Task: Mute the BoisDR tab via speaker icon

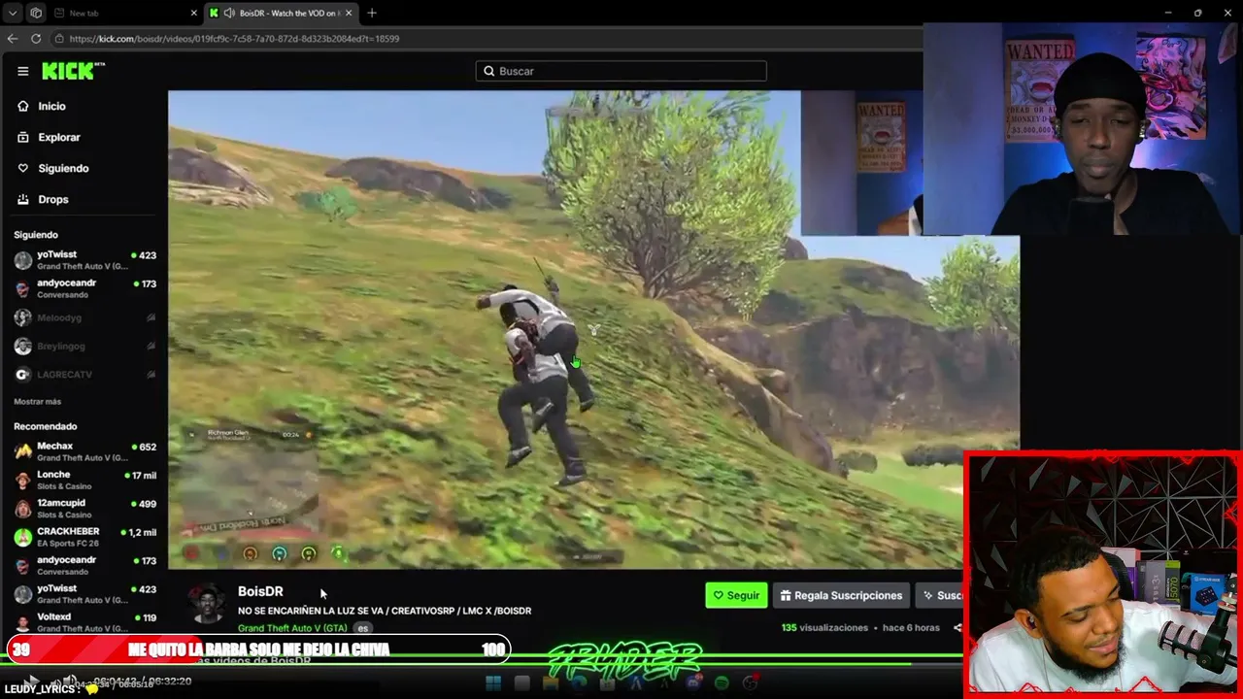Action: point(229,13)
